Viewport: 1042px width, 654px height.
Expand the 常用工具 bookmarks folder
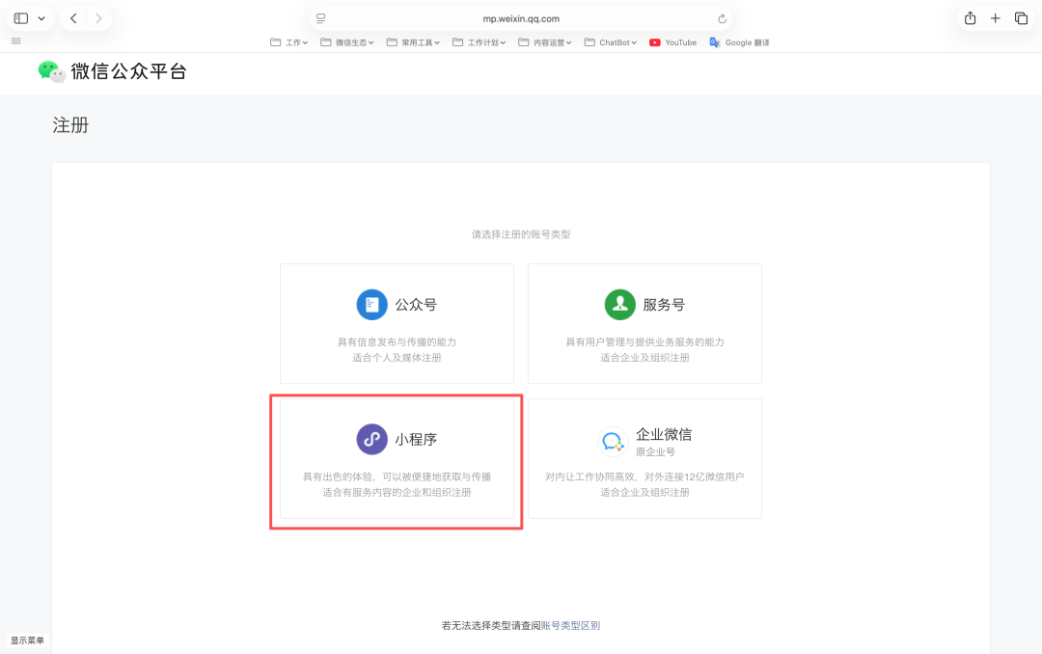coord(412,41)
